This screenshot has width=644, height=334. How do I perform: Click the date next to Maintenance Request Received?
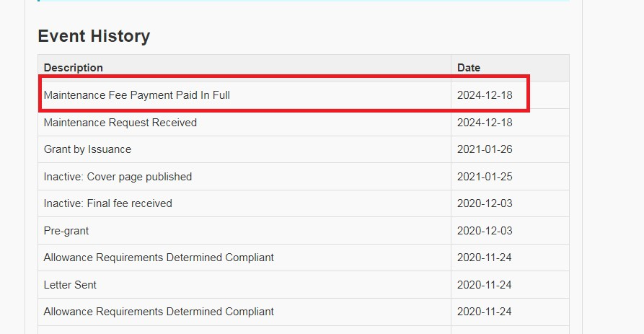(485, 123)
